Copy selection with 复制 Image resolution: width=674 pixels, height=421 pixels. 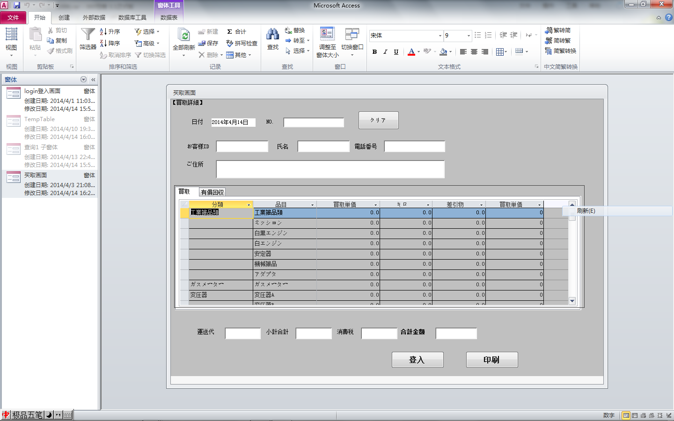tap(57, 41)
